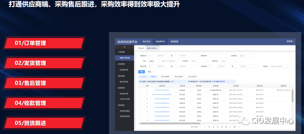
Task: Open the 系统配置 top menu
Action: [174, 41]
